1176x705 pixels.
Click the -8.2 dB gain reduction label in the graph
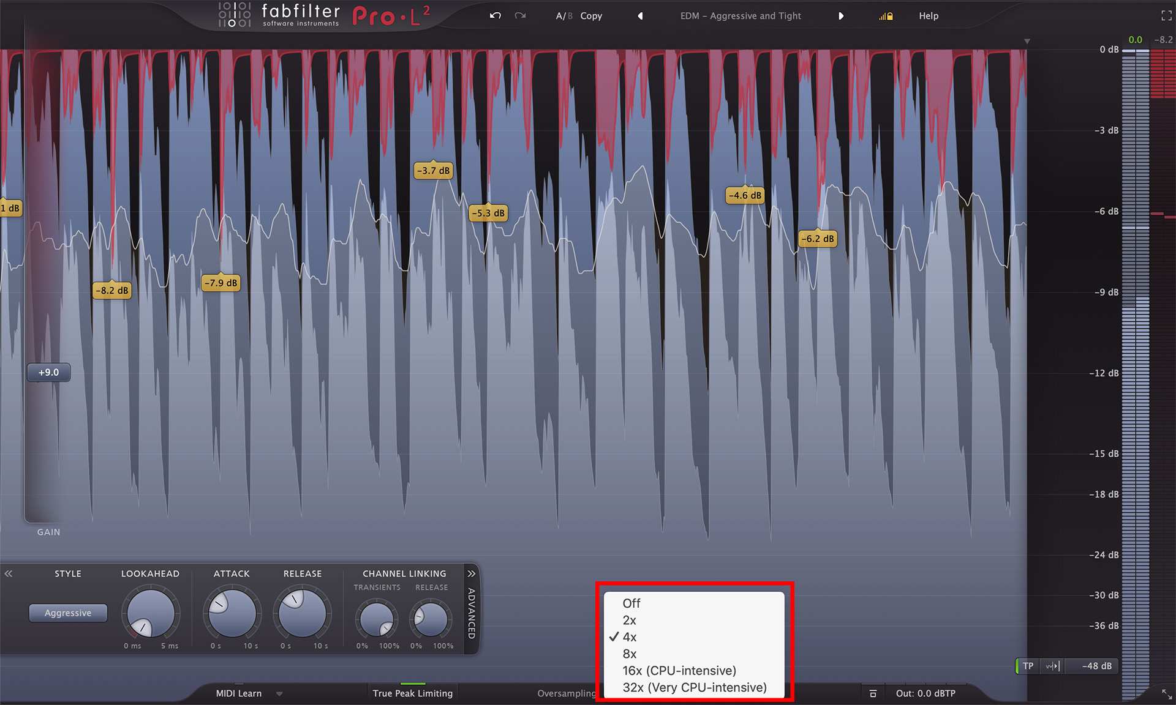pos(112,290)
